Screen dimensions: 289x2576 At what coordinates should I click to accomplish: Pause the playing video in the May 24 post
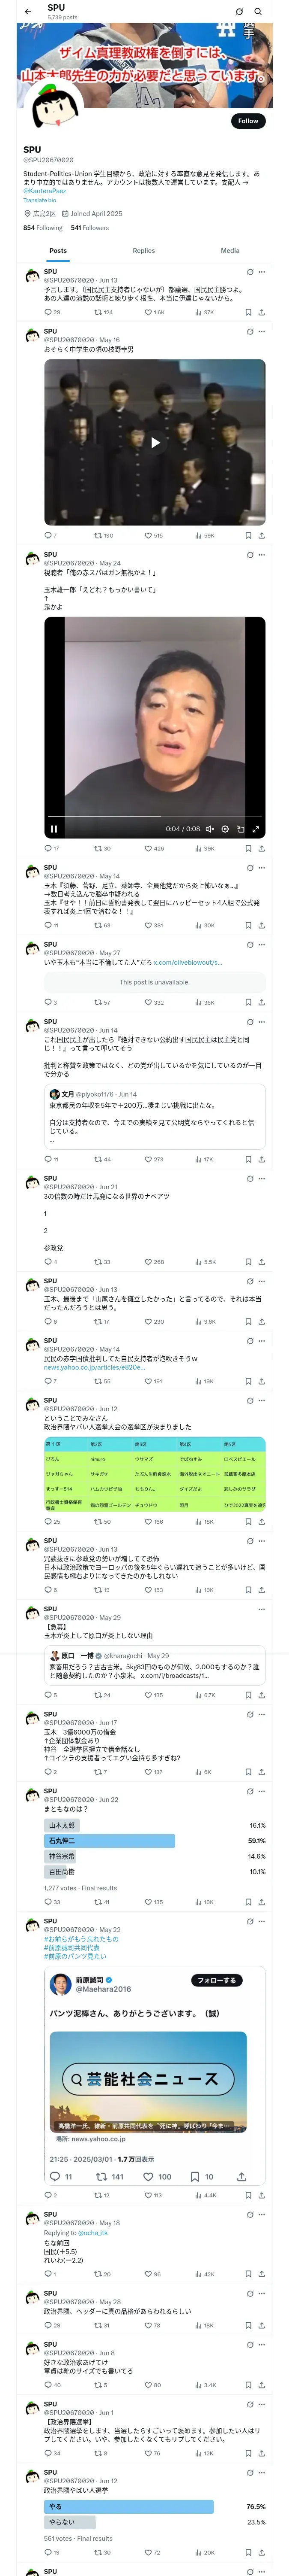click(54, 829)
